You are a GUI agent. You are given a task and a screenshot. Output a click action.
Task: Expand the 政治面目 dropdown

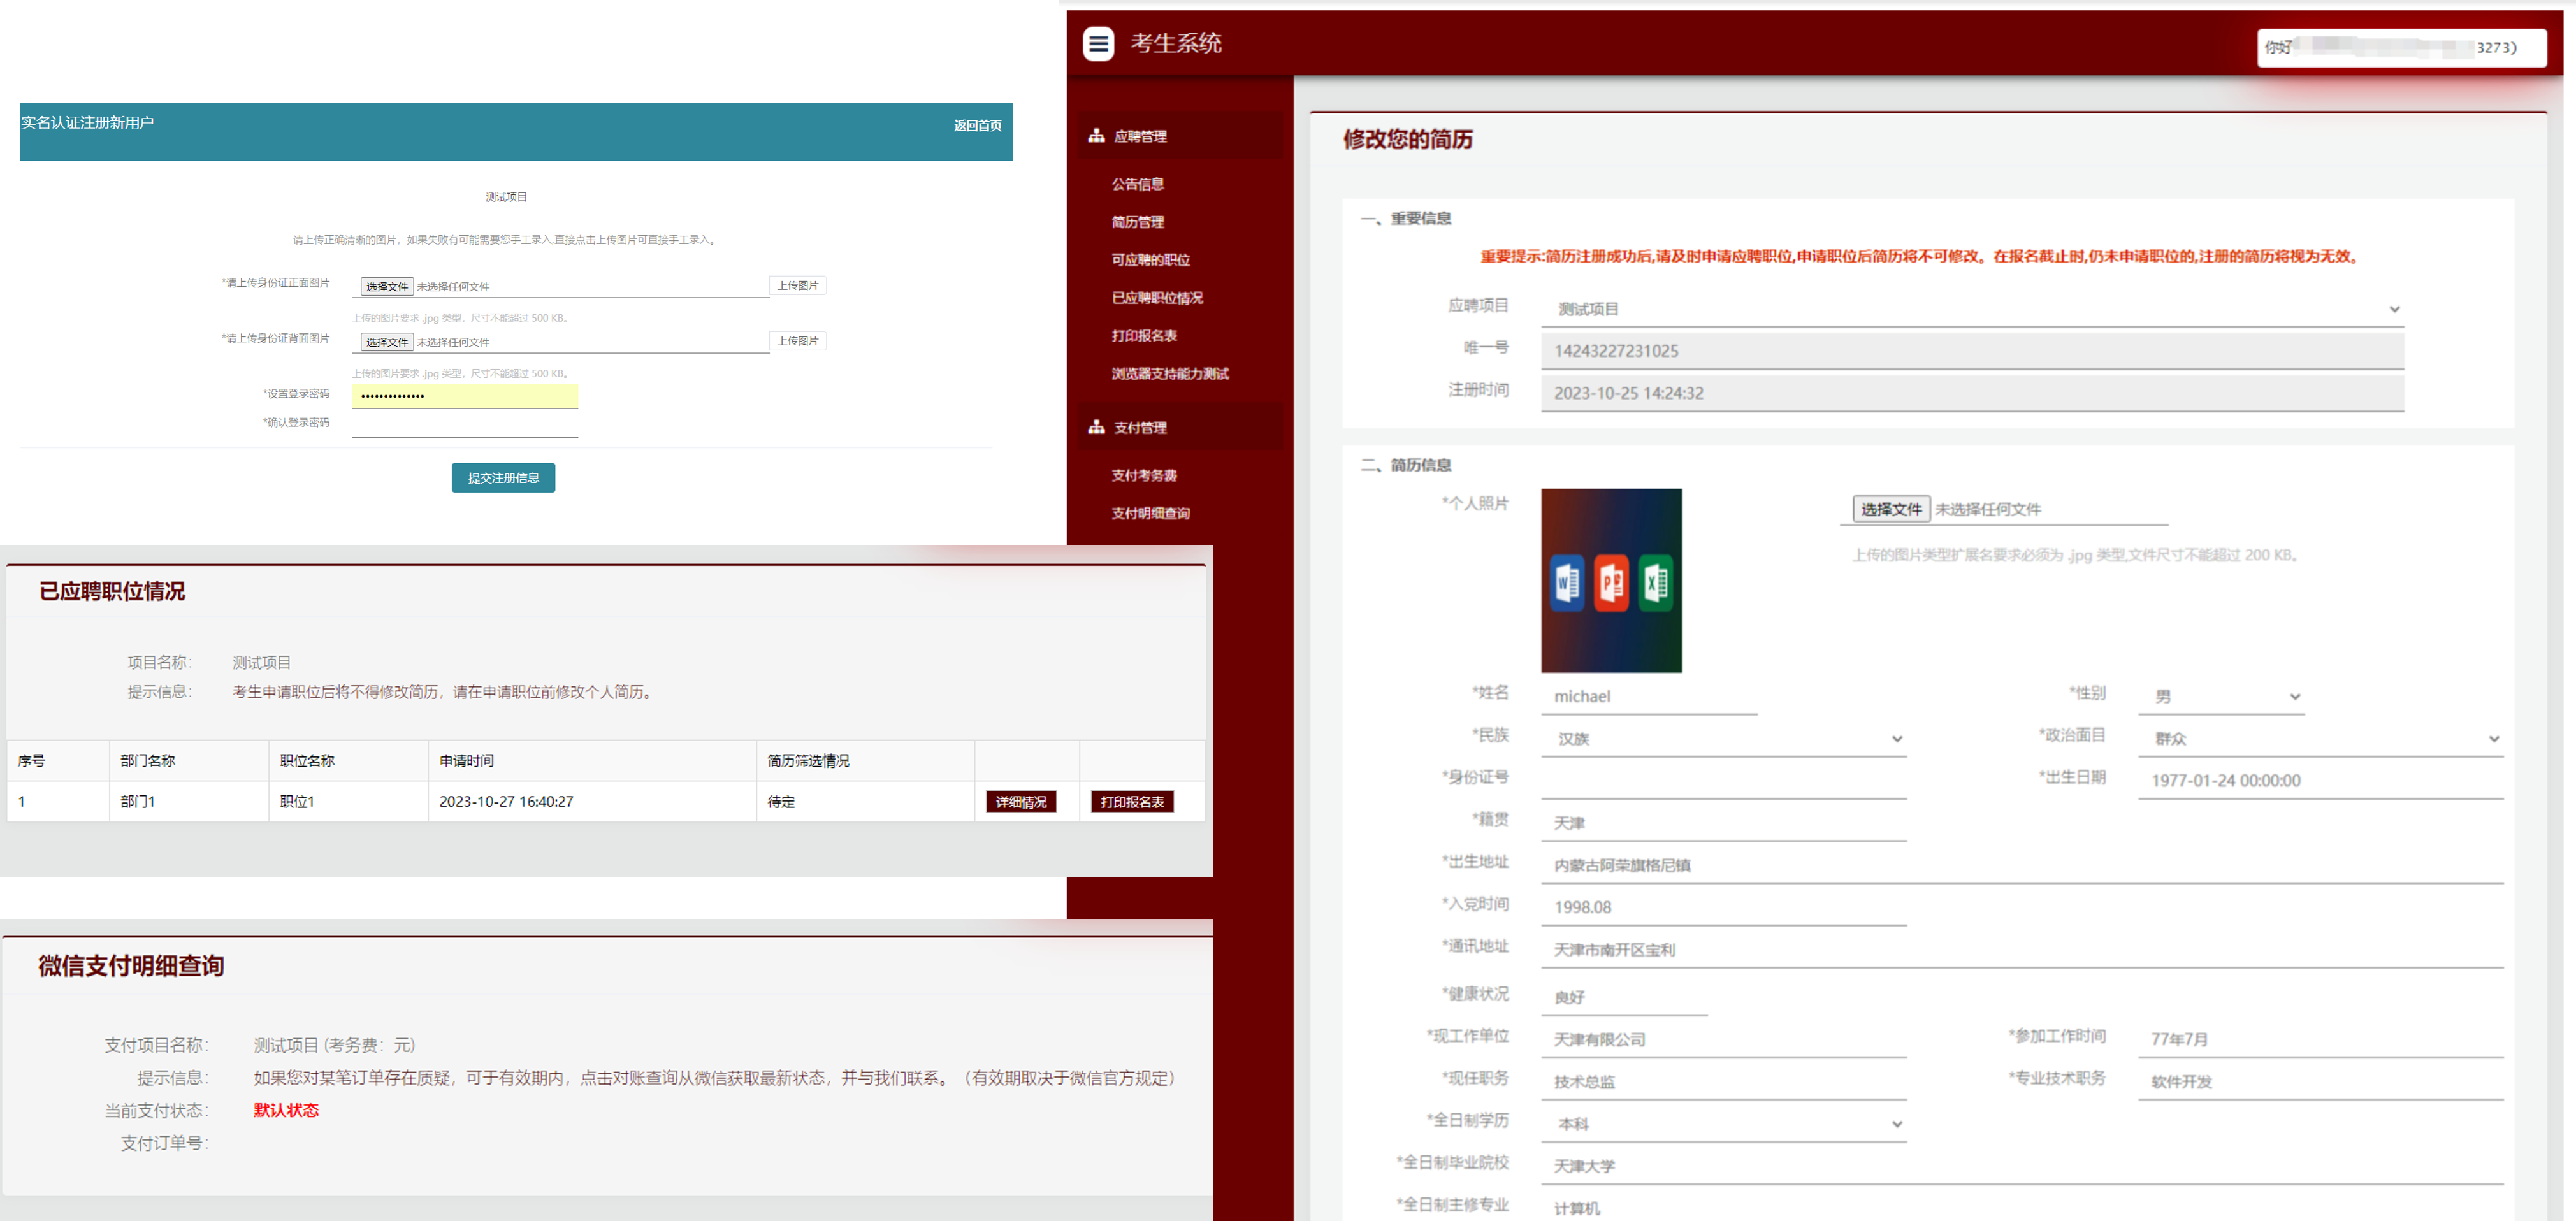click(2319, 739)
